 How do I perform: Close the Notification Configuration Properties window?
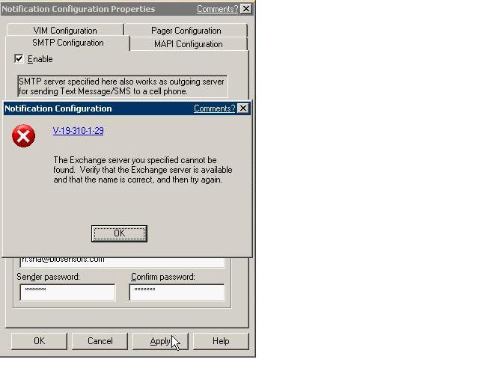(246, 9)
